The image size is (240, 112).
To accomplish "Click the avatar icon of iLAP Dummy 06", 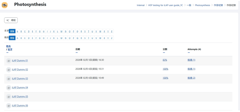I will pyautogui.click(x=9, y=106).
